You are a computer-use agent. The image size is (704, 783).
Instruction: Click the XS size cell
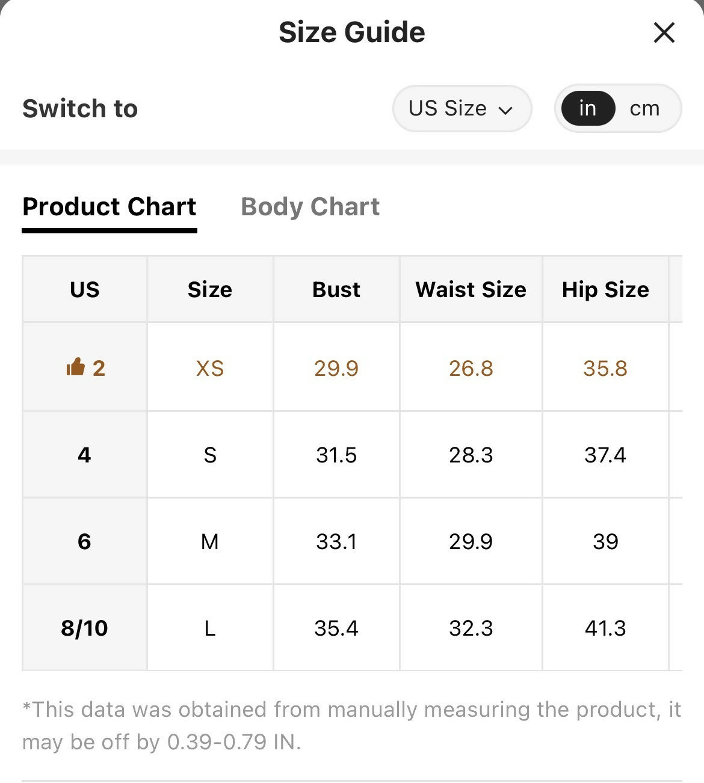pos(210,367)
